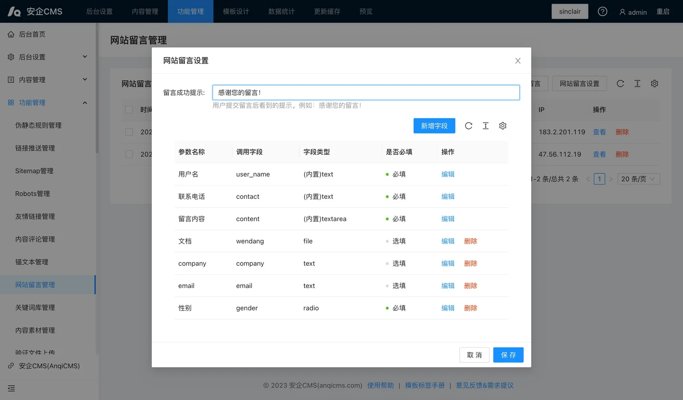Viewport: 683px width, 400px height.
Task: Tick the checkbox of the second message row
Action: (x=129, y=154)
